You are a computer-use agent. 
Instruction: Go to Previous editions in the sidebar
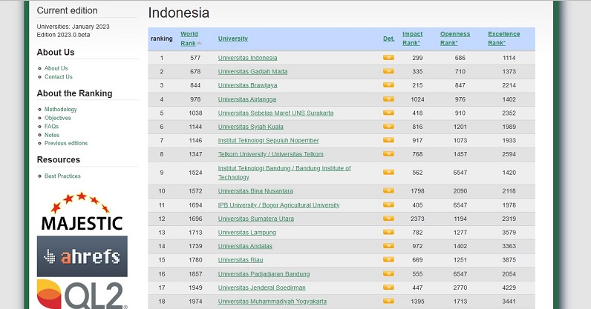pos(65,143)
